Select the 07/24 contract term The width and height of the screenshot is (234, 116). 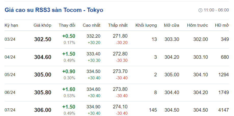[10, 110]
